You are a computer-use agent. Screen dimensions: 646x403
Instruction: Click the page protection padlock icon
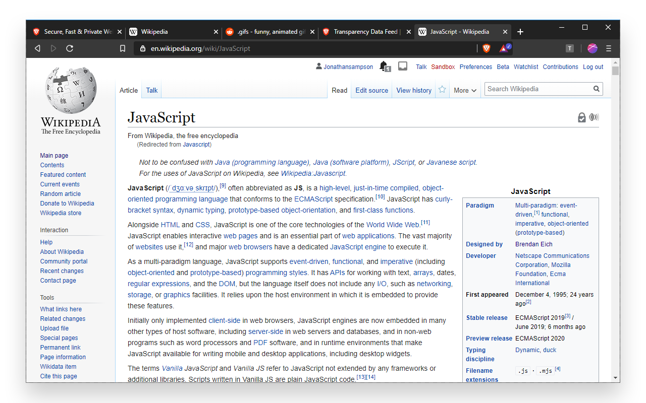(x=582, y=117)
